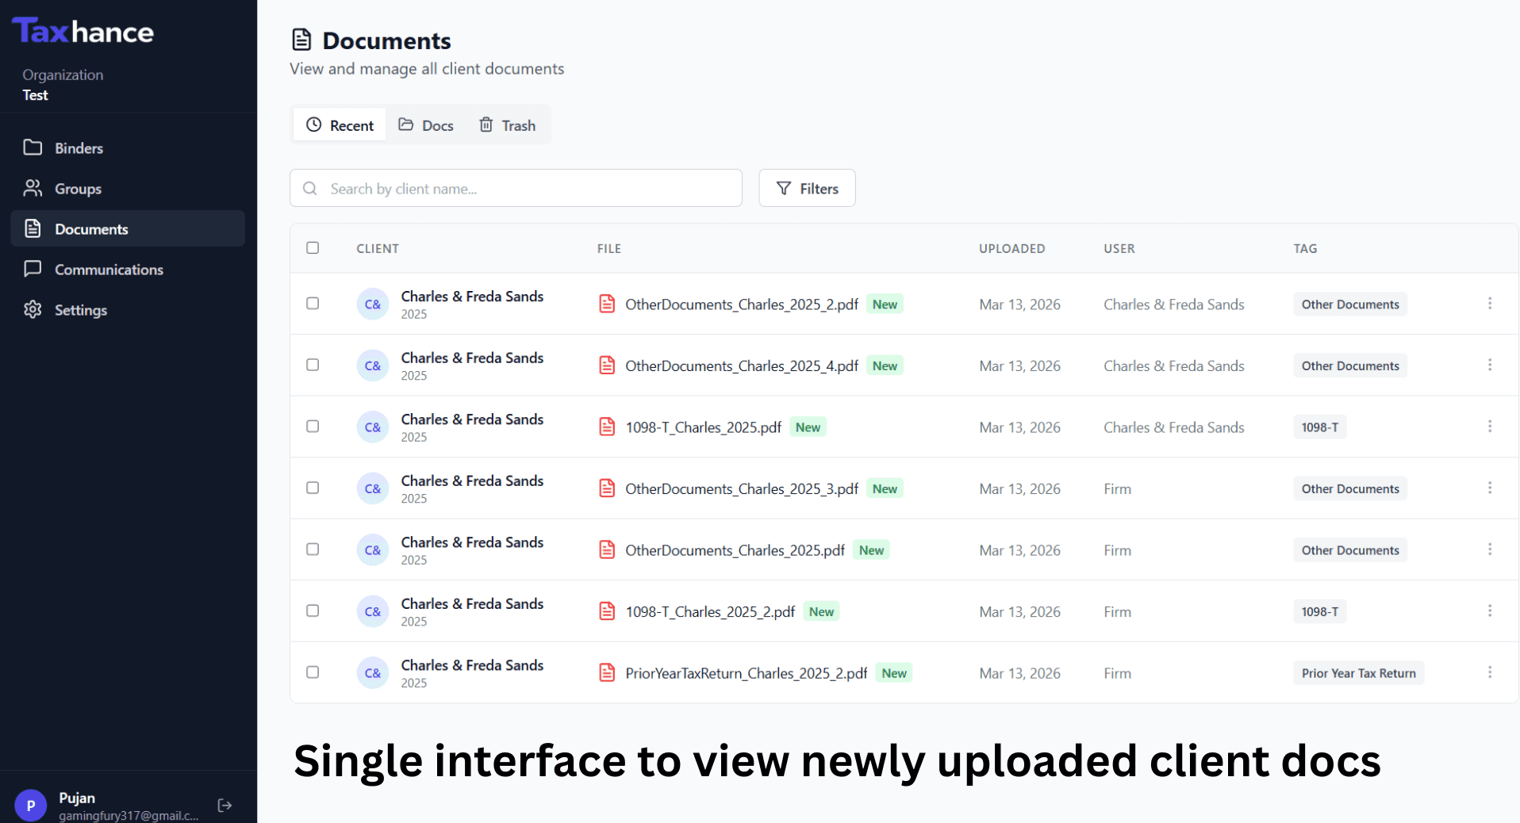Click the UPLOADED column header
Viewport: 1520px width, 823px height.
(1011, 248)
